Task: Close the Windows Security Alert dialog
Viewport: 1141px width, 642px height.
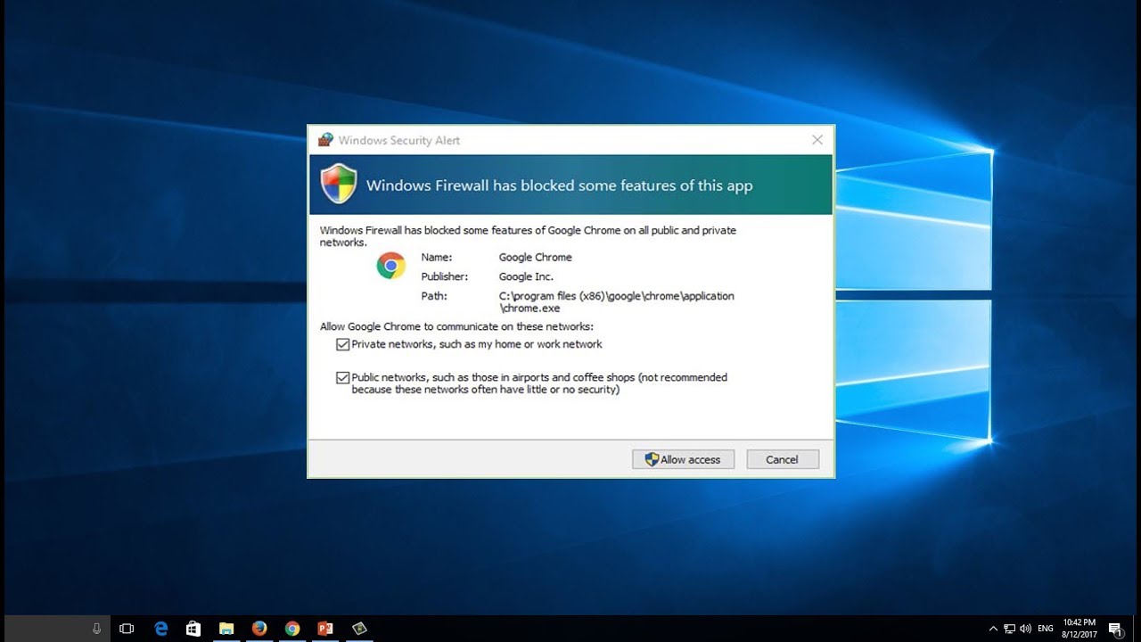Action: tap(817, 140)
